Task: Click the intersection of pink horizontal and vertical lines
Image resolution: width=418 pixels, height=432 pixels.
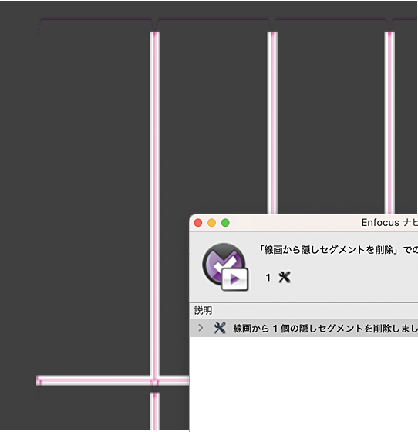Action: pos(155,381)
